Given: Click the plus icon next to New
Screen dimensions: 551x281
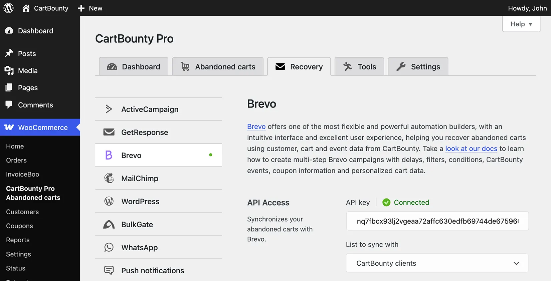Looking at the screenshot, I should click(x=81, y=8).
